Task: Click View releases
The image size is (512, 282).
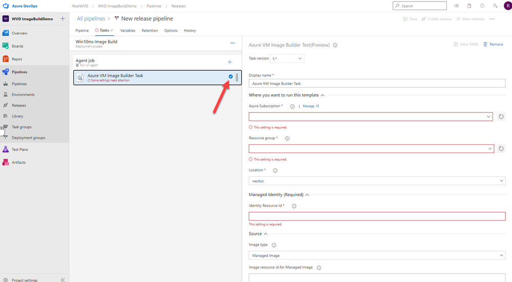Action: (470, 19)
